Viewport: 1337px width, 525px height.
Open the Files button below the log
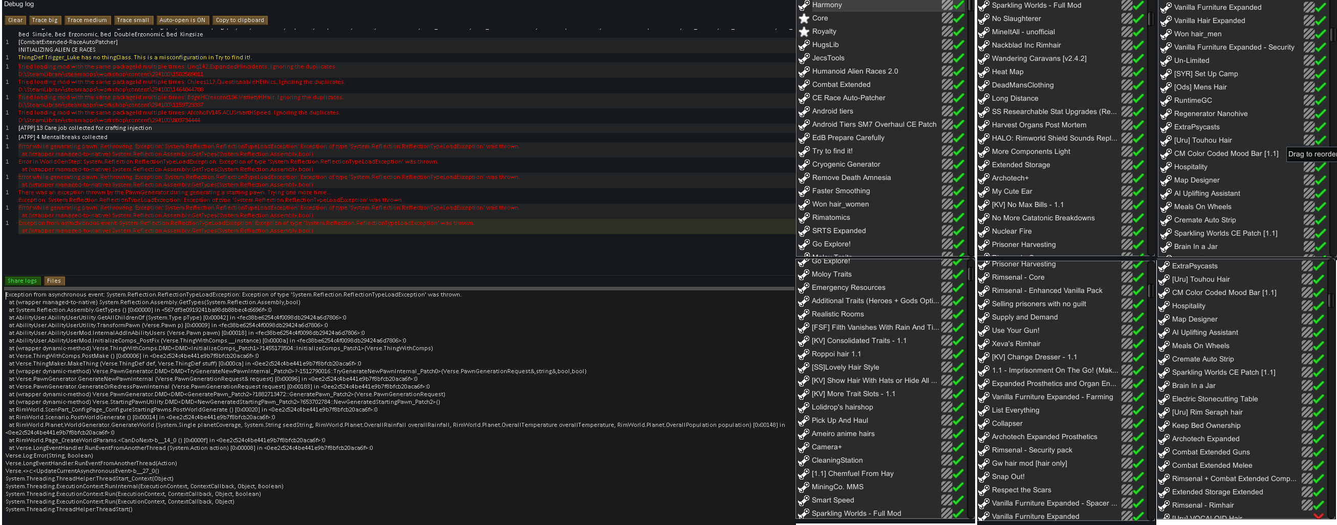54,281
